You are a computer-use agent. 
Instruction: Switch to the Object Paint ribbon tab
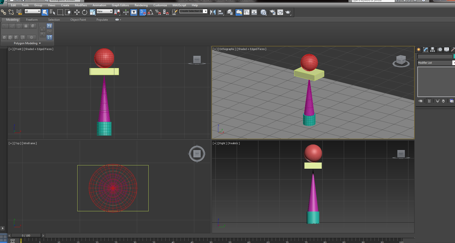[x=78, y=20]
